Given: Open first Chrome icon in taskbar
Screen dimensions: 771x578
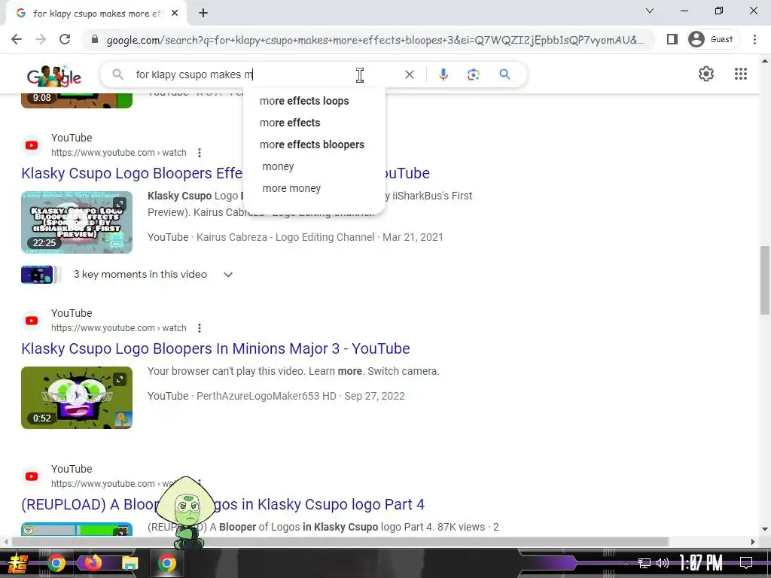Looking at the screenshot, I should coord(56,563).
